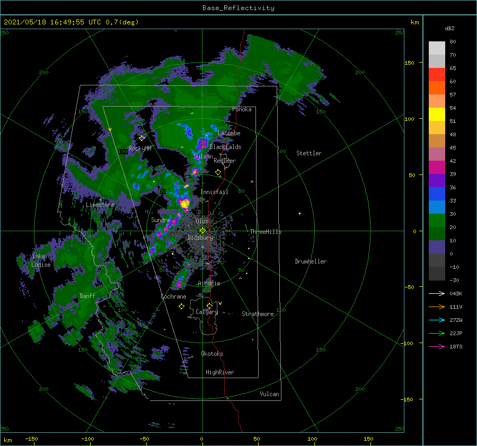The height and width of the screenshot is (446, 477).
Task: Click the cyan 27ZW arrow in legend
Action: (x=437, y=320)
